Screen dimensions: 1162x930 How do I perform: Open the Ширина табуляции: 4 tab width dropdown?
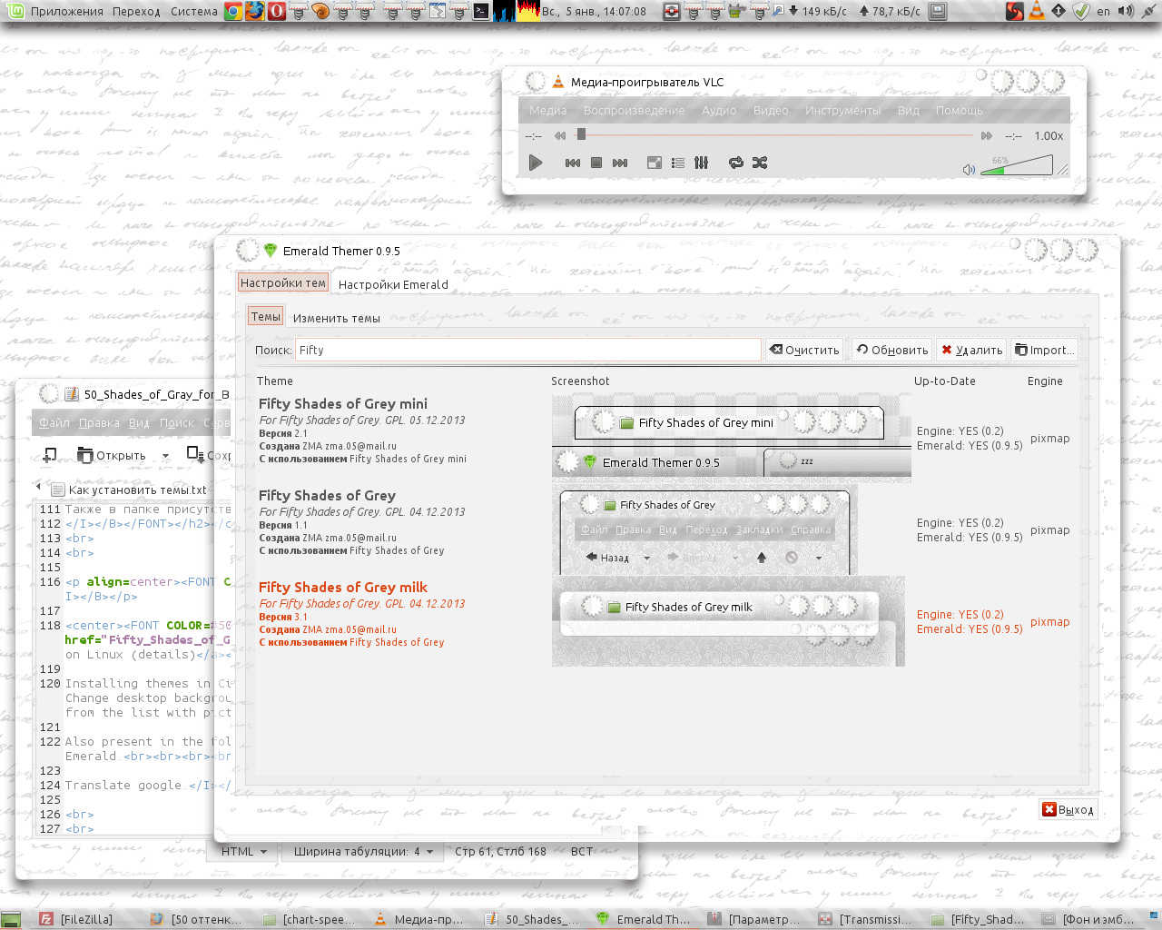coord(364,851)
